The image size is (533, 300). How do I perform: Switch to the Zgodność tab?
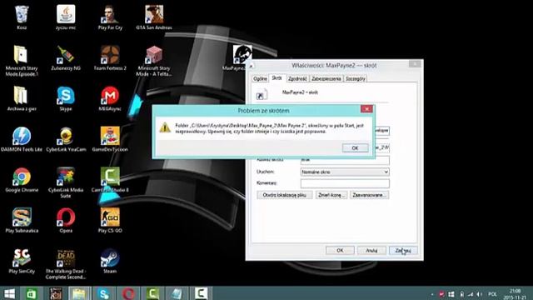tap(297, 79)
